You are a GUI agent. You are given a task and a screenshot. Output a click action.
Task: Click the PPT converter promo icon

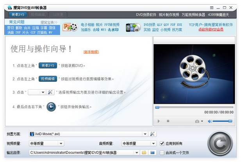pyautogui.click(x=70, y=27)
